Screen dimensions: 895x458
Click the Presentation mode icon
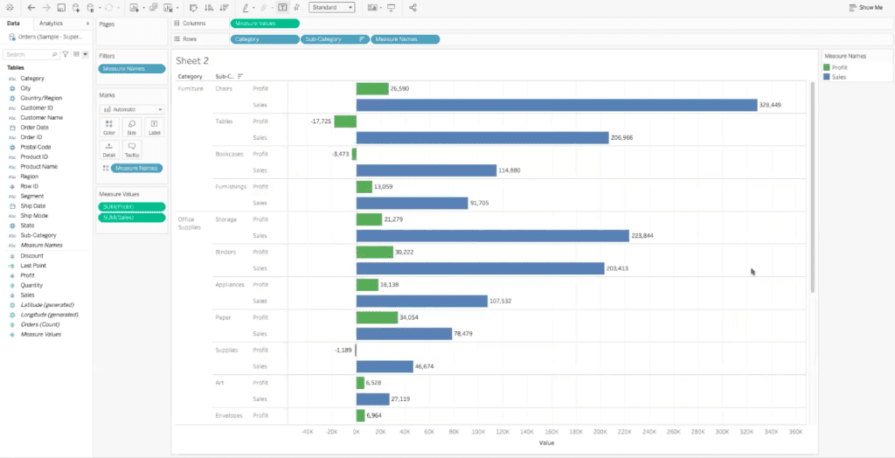coord(391,8)
